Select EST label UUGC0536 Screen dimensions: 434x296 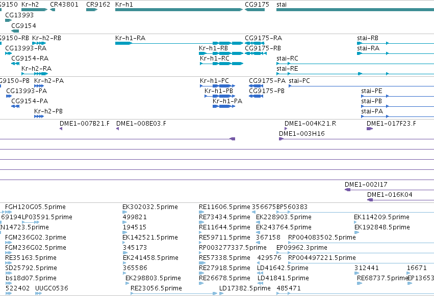pyautogui.click(x=52, y=288)
